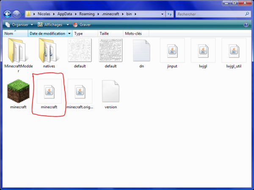The width and height of the screenshot is (254, 190).
Task: Navigate to .minecraft in the breadcrumb
Action: [110, 14]
